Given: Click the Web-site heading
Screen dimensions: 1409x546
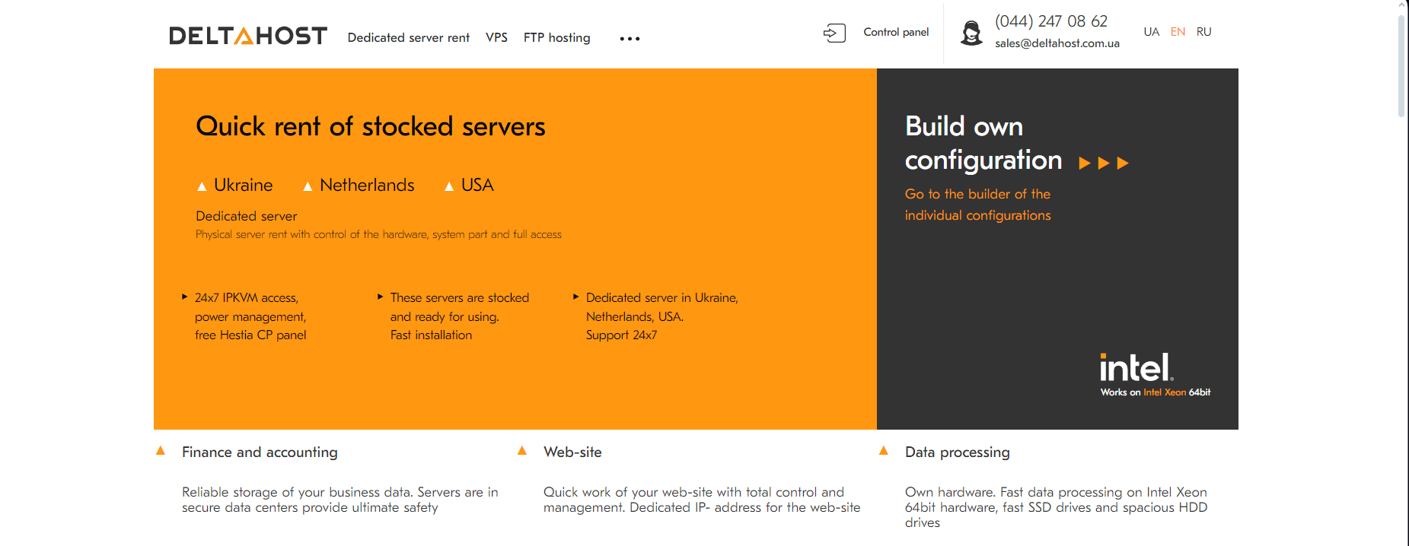Looking at the screenshot, I should [x=572, y=452].
